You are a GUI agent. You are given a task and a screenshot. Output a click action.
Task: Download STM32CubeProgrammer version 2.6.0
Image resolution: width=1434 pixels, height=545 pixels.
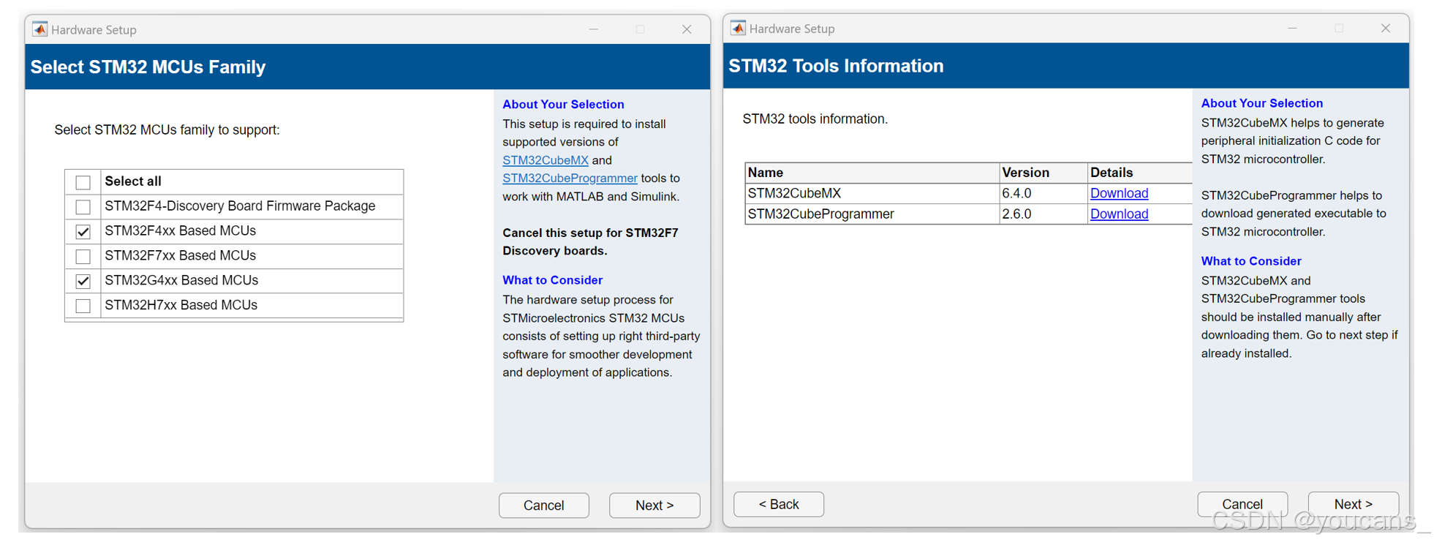[x=1119, y=214]
